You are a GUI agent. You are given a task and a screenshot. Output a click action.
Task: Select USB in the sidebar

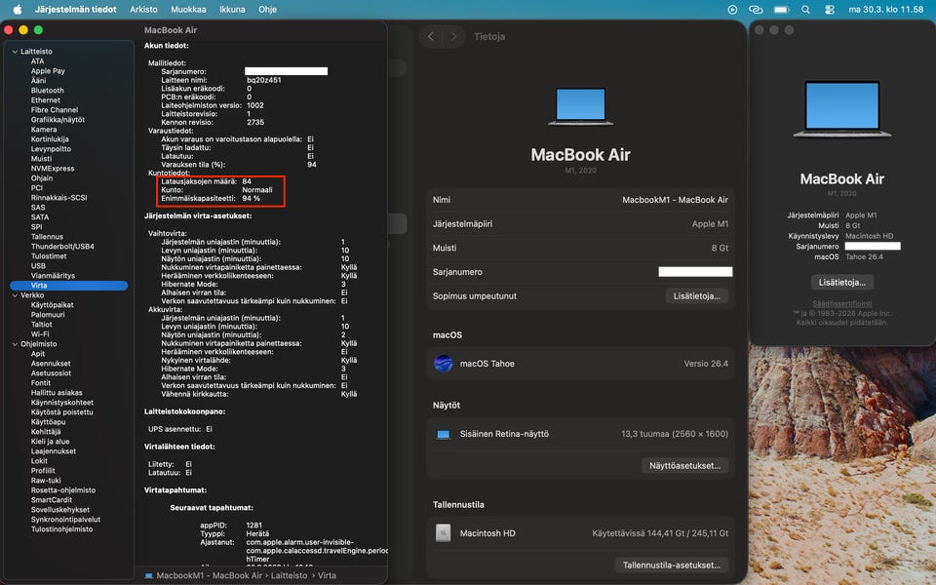pos(38,265)
